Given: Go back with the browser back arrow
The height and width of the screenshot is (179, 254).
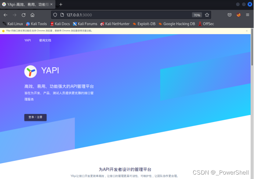Looking at the screenshot, I should coord(6,15).
